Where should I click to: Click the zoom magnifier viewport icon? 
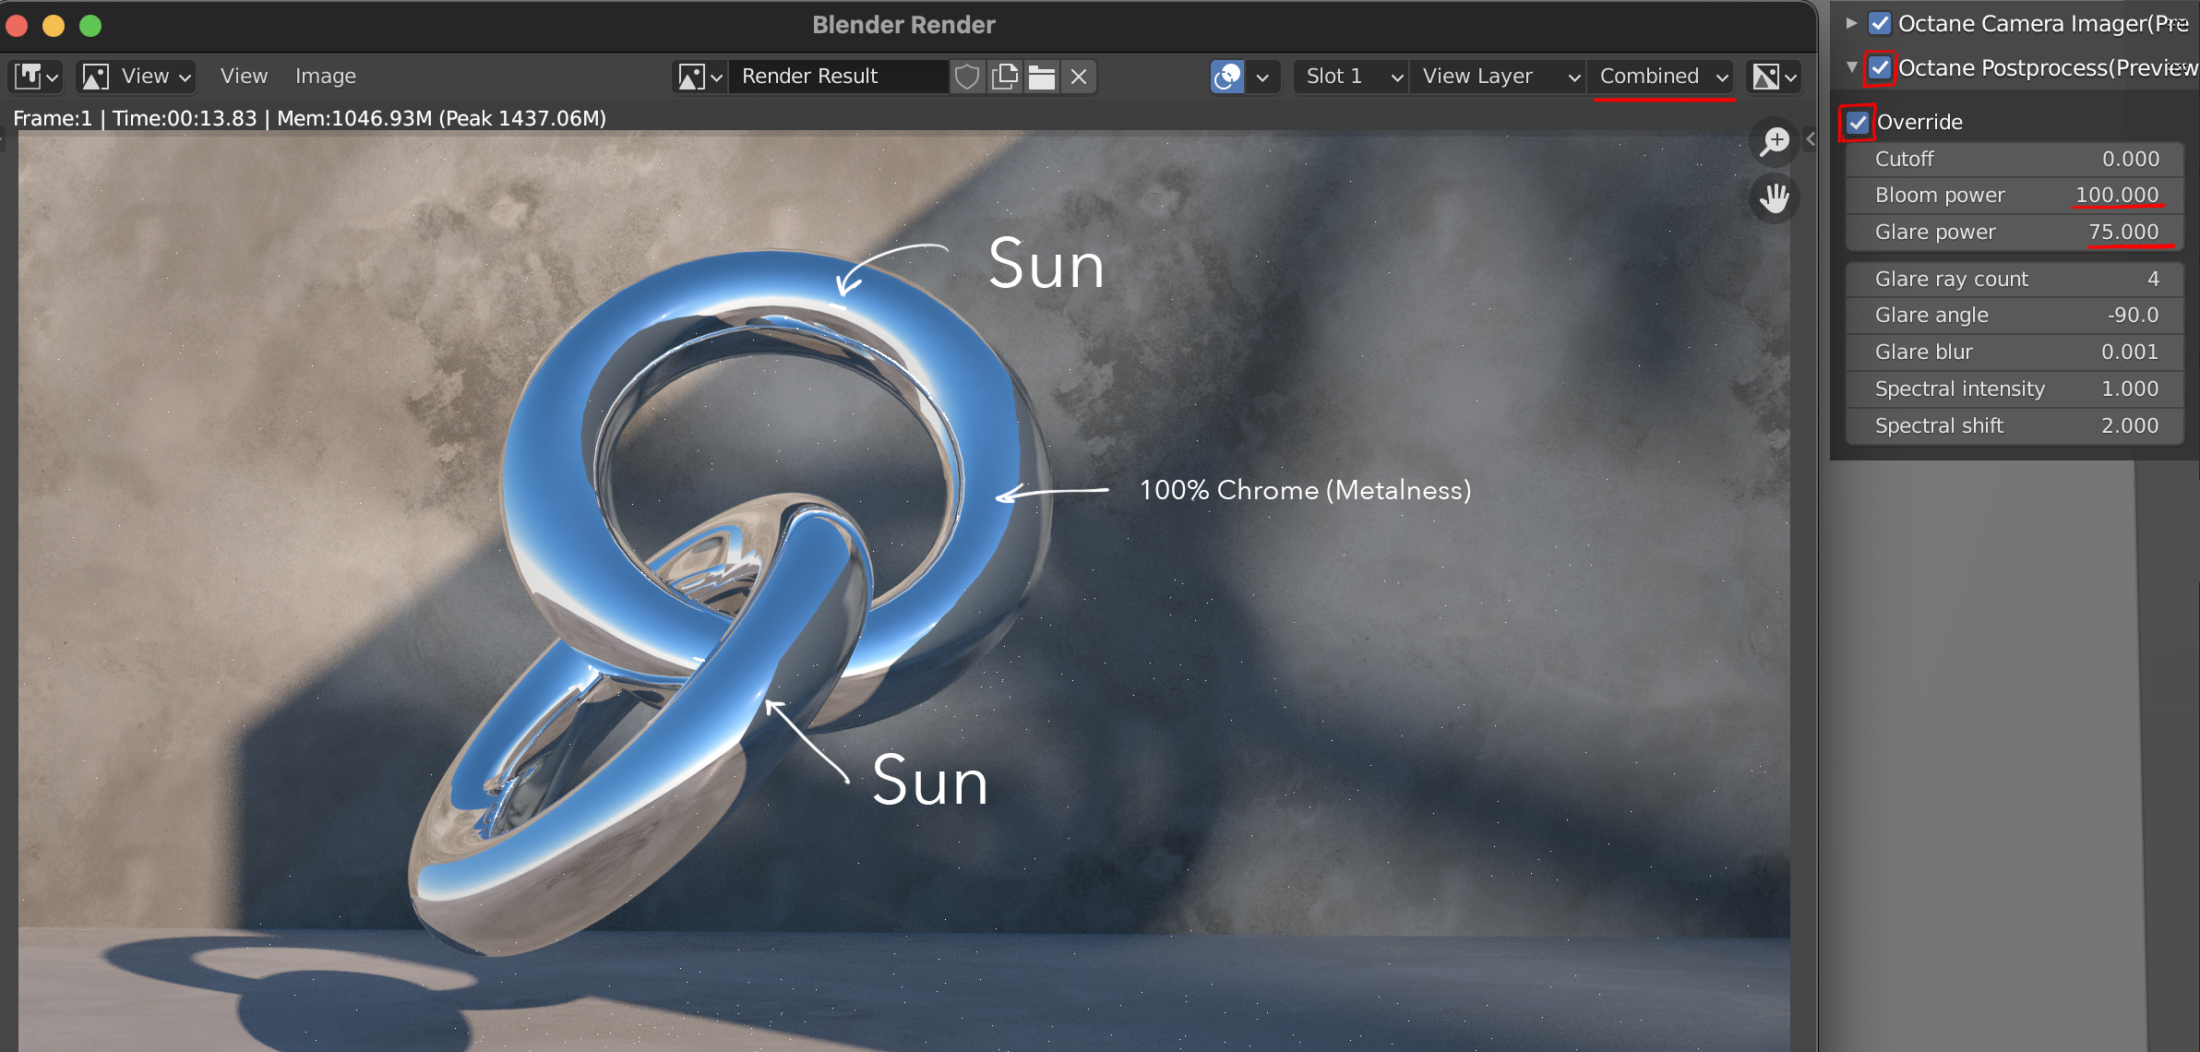1774,141
